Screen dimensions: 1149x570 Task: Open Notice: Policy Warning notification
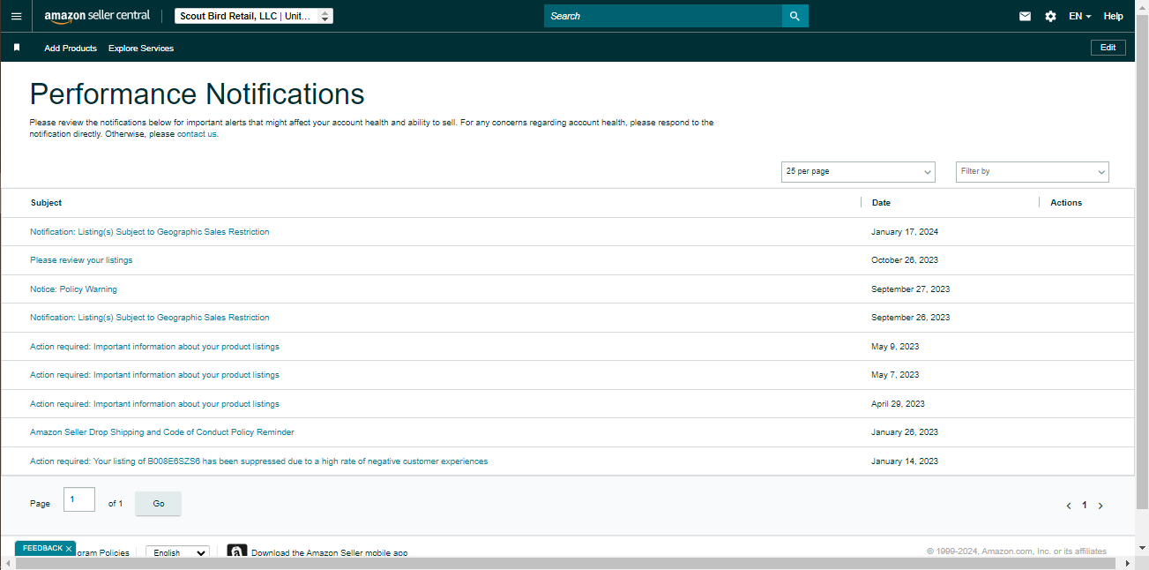pyautogui.click(x=73, y=289)
